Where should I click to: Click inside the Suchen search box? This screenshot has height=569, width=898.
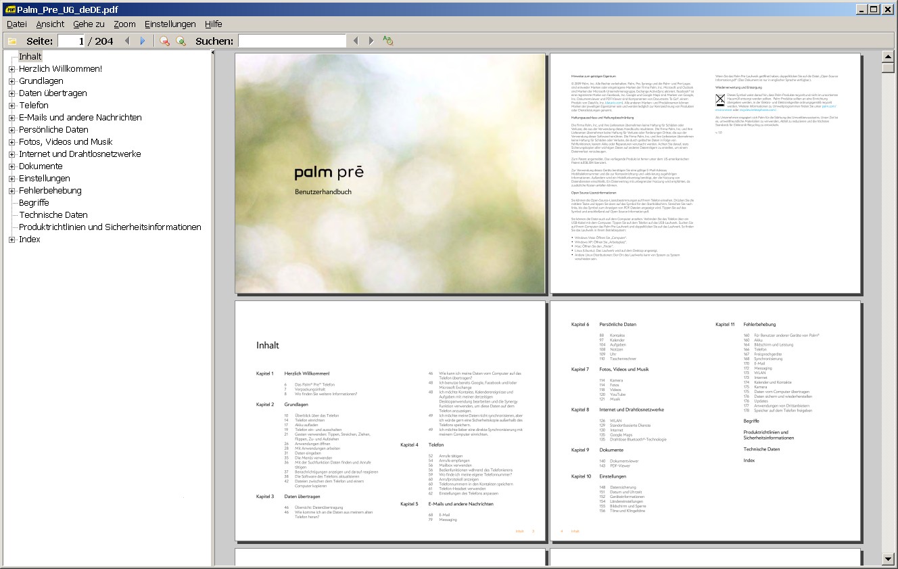(292, 40)
